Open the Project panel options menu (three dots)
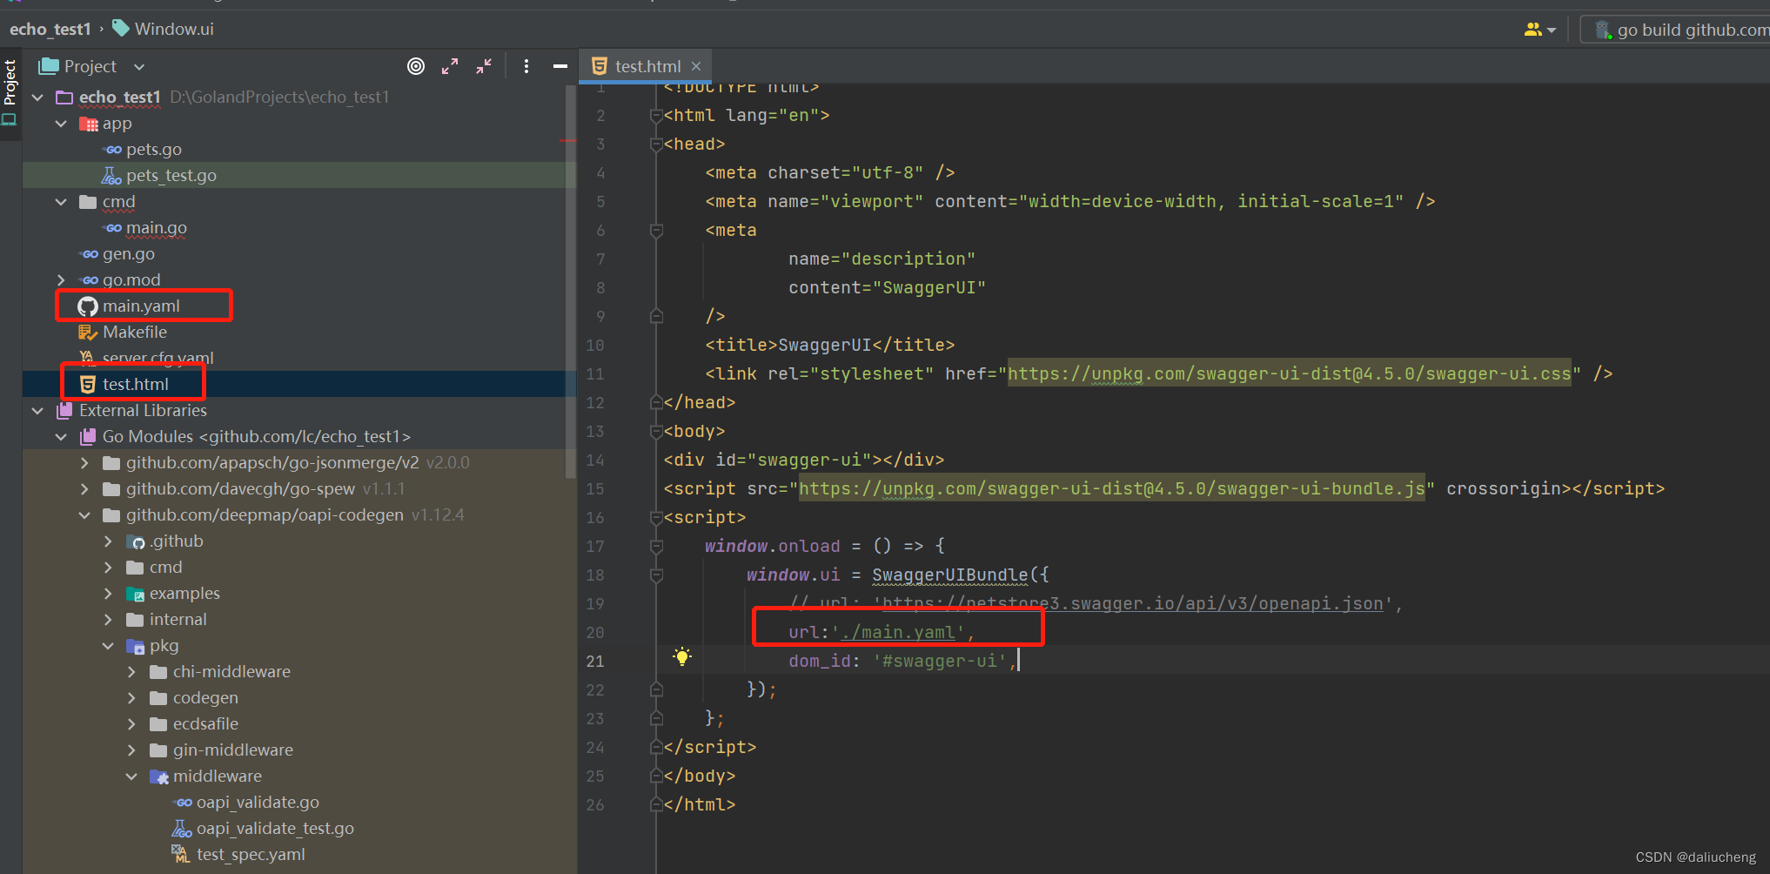 [526, 66]
